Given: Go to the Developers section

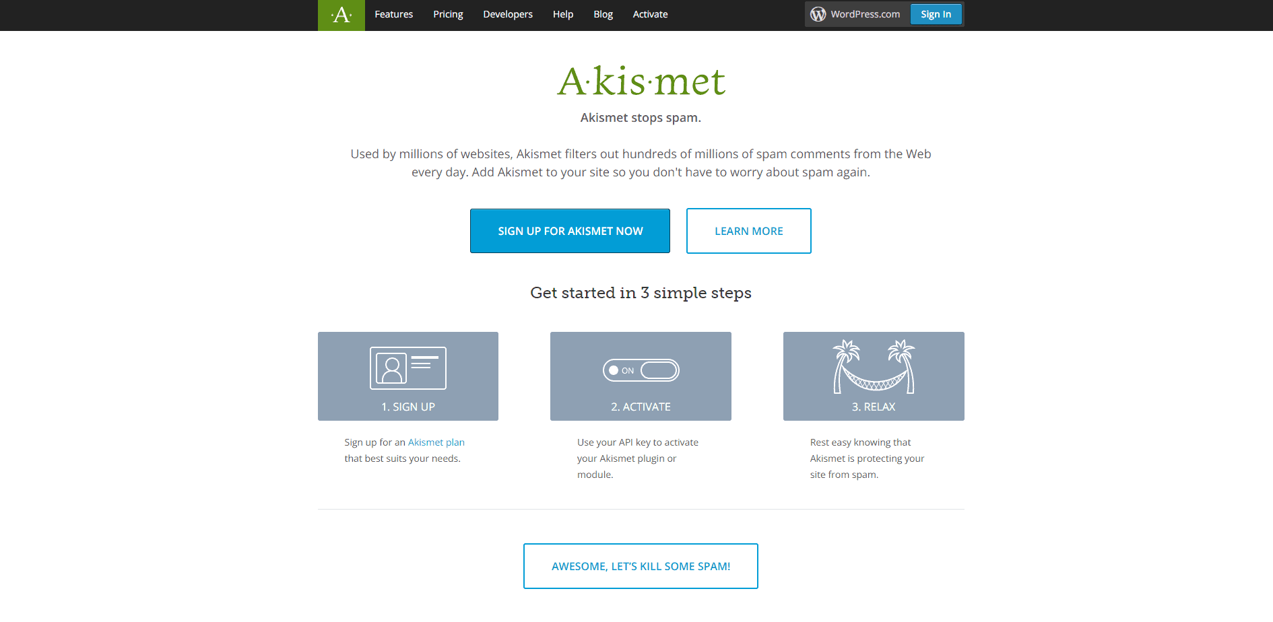Looking at the screenshot, I should (x=508, y=14).
